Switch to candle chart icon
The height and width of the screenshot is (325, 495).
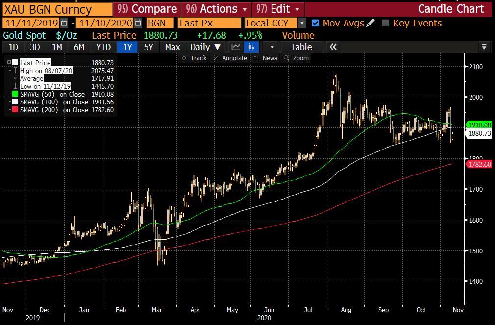tap(251, 47)
